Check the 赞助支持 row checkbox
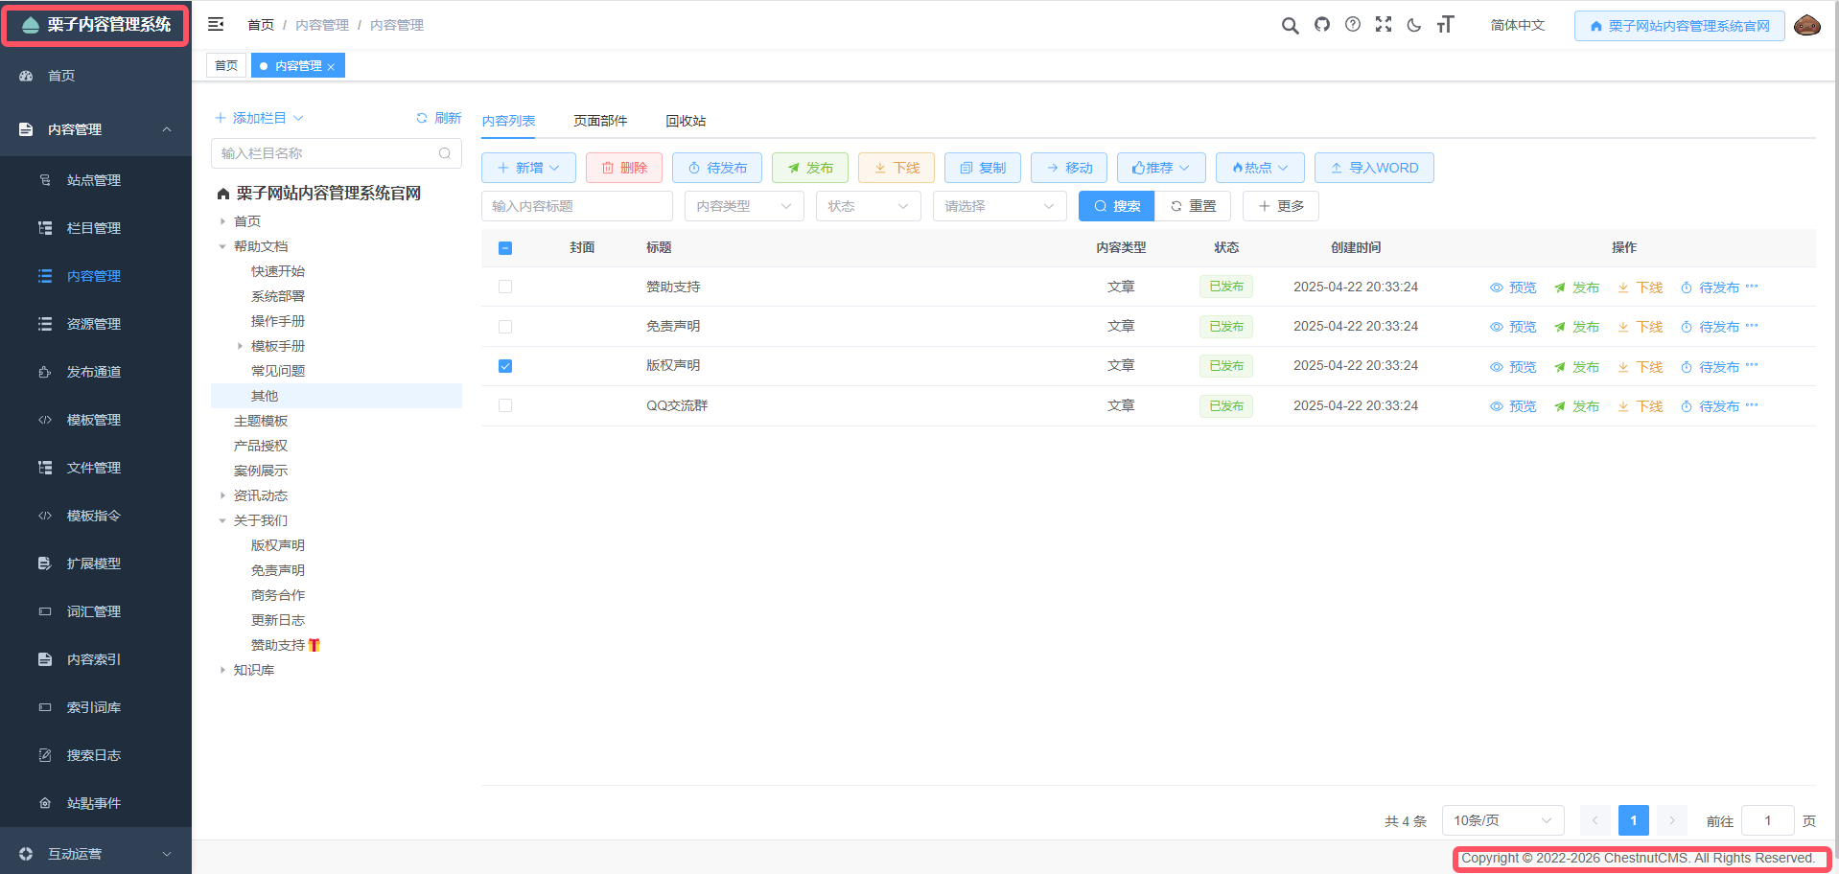 [505, 287]
